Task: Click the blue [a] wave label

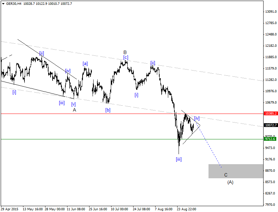Action: (x=85, y=64)
